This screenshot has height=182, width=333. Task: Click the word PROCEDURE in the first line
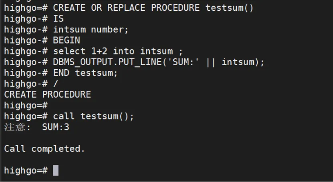tap(175, 8)
